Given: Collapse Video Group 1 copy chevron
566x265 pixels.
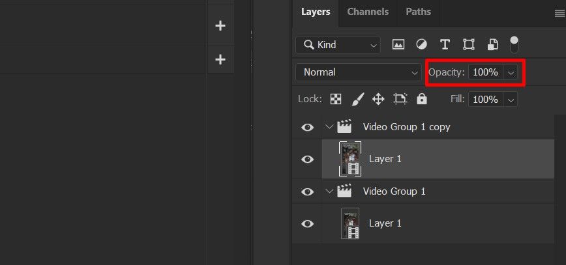Looking at the screenshot, I should click(329, 127).
